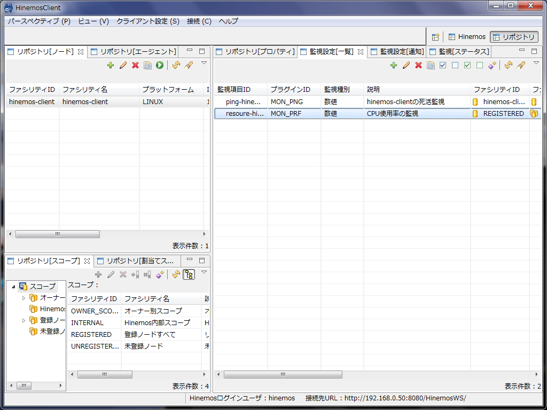Select the INTERNAL scope row
547x410 pixels.
(x=139, y=323)
